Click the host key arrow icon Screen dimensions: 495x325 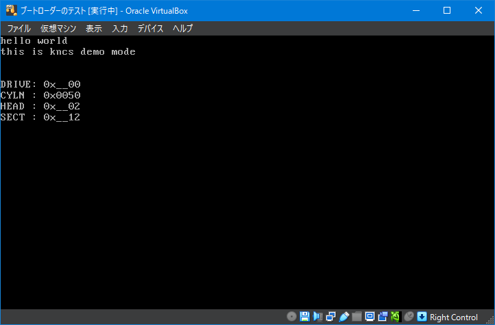pos(422,317)
